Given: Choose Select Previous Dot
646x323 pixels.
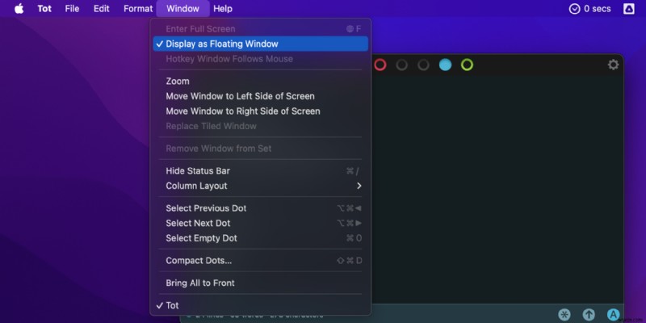Looking at the screenshot, I should pyautogui.click(x=260, y=208).
